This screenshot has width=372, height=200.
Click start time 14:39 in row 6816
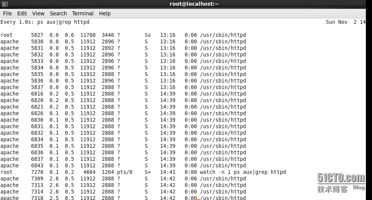[168, 94]
